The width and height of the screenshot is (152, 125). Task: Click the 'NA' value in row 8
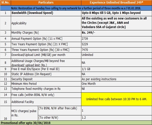[117, 62]
